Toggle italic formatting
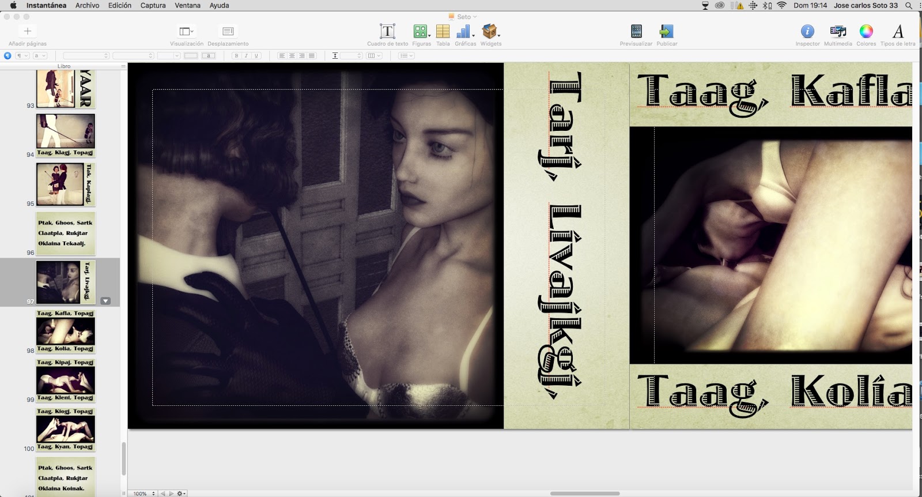 pos(246,56)
